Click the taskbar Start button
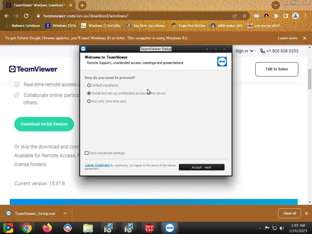Image resolution: width=312 pixels, height=234 pixels. coord(8,228)
